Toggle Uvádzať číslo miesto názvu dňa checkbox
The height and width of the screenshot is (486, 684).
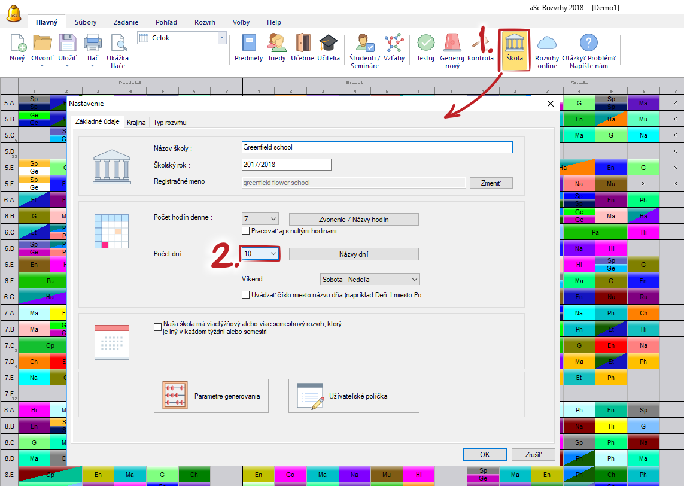click(246, 295)
